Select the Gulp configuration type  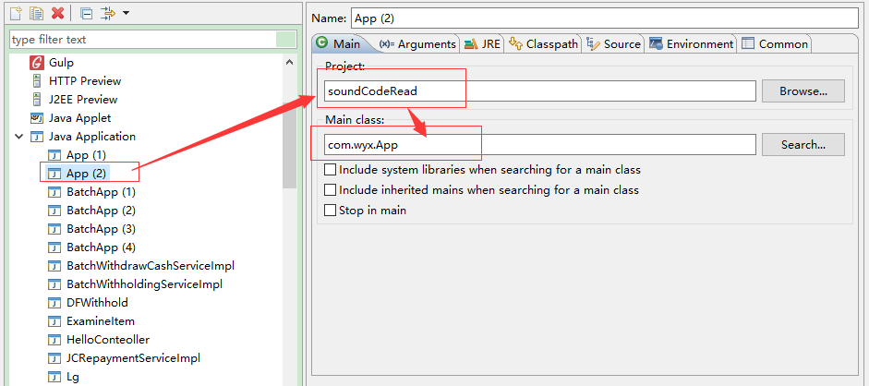[61, 63]
